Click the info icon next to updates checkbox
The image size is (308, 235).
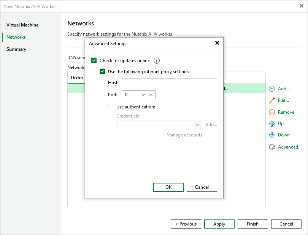click(156, 60)
